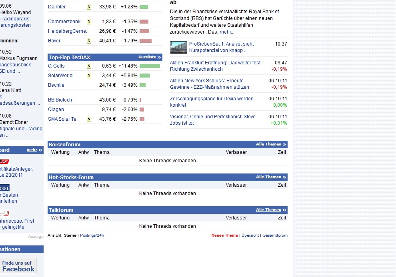Viewport: 396px width, 277px height.
Task: Click the N news icon for SMA Solar Te.
Action: tap(89, 119)
